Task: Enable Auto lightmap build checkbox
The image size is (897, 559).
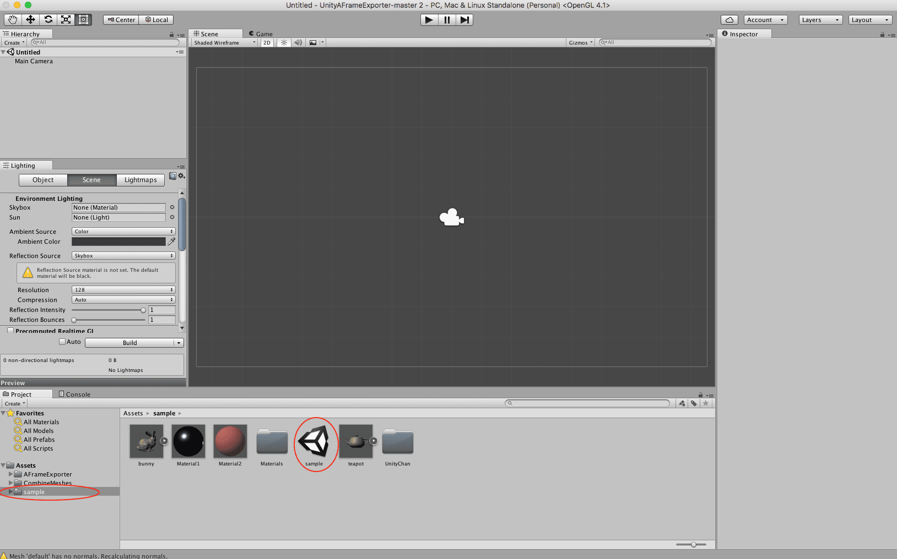Action: tap(62, 342)
